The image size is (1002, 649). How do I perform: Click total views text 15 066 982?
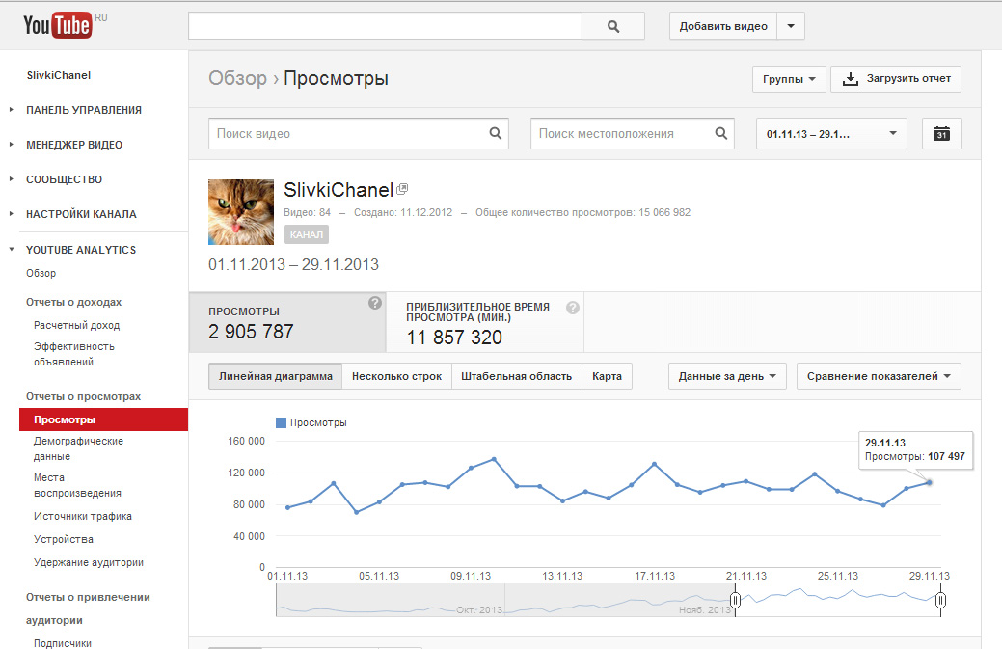click(663, 212)
